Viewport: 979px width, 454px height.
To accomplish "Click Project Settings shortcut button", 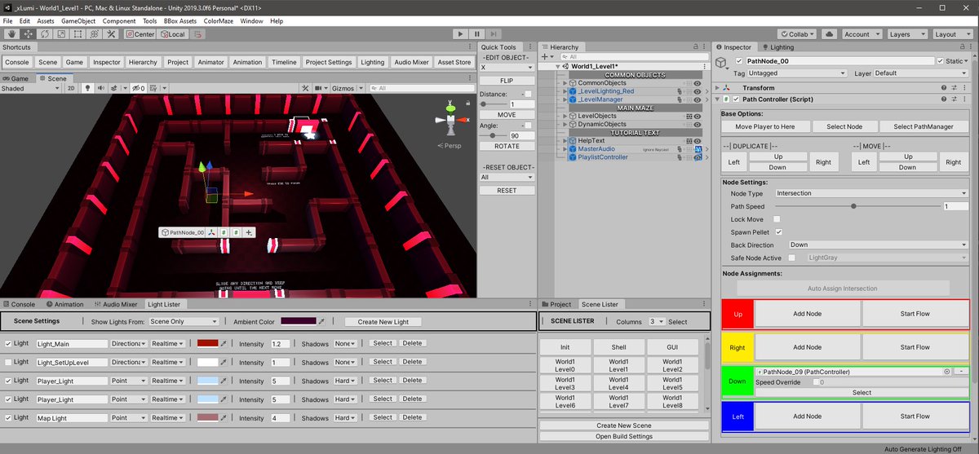I will coord(329,62).
